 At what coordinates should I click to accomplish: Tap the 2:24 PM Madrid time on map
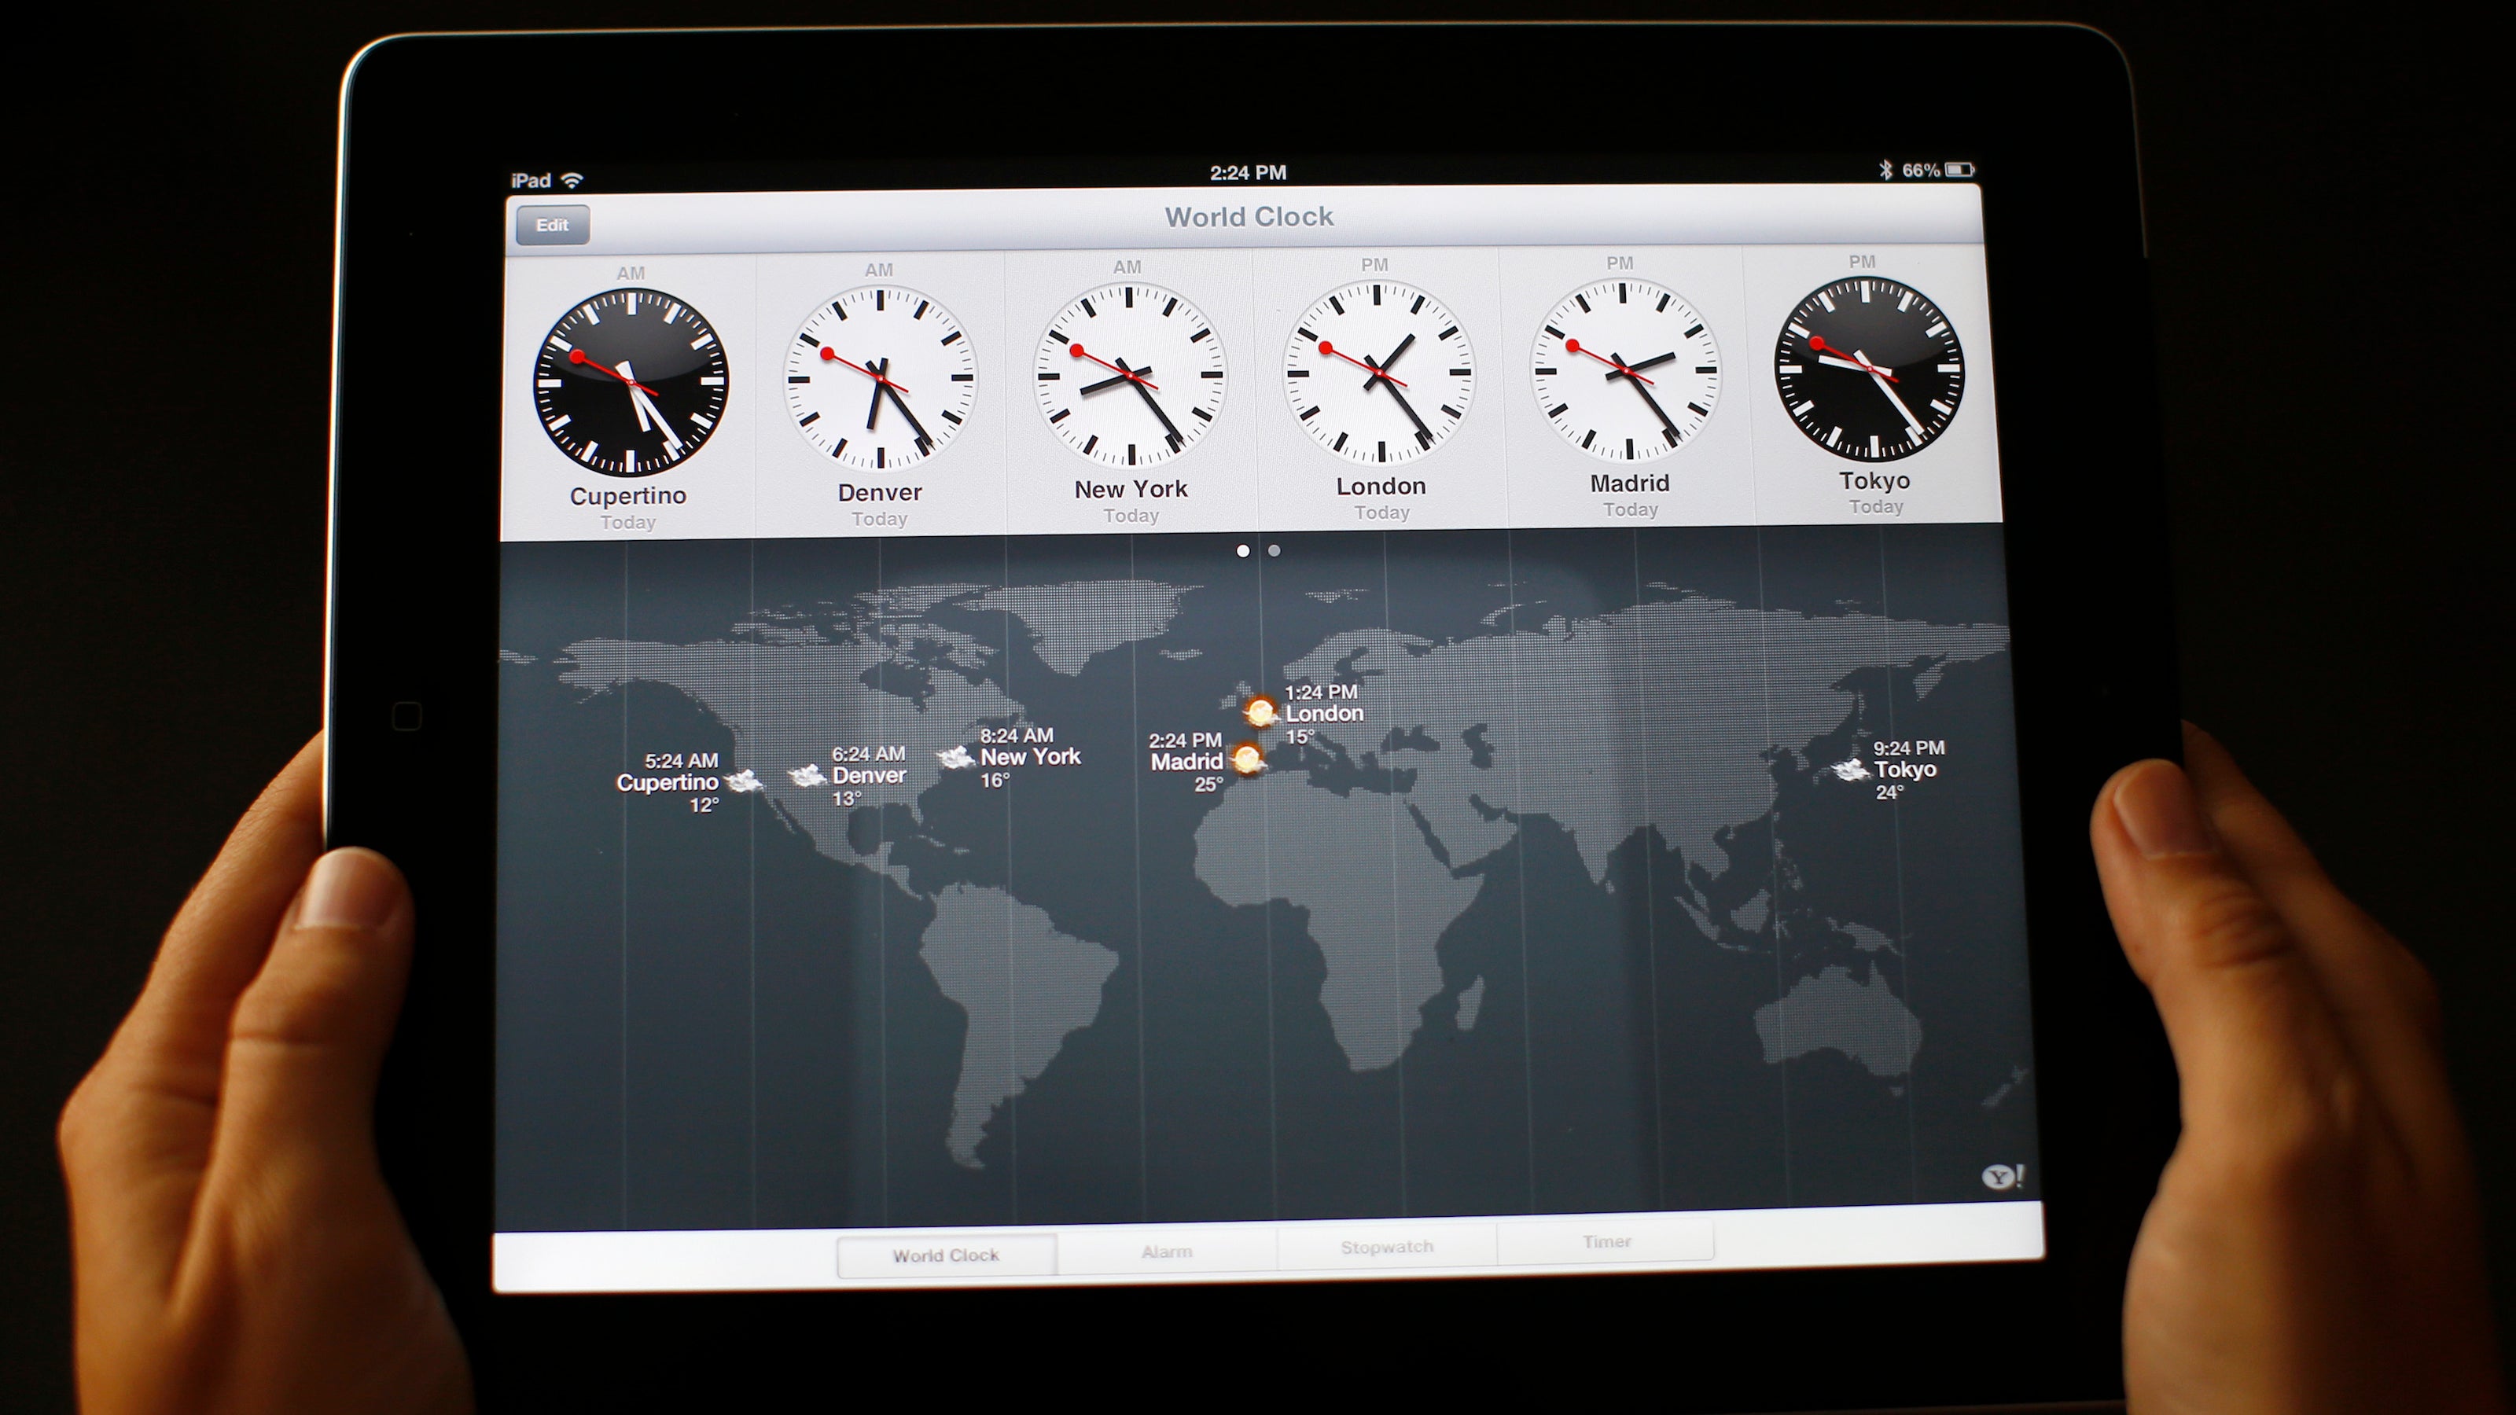pos(1185,741)
